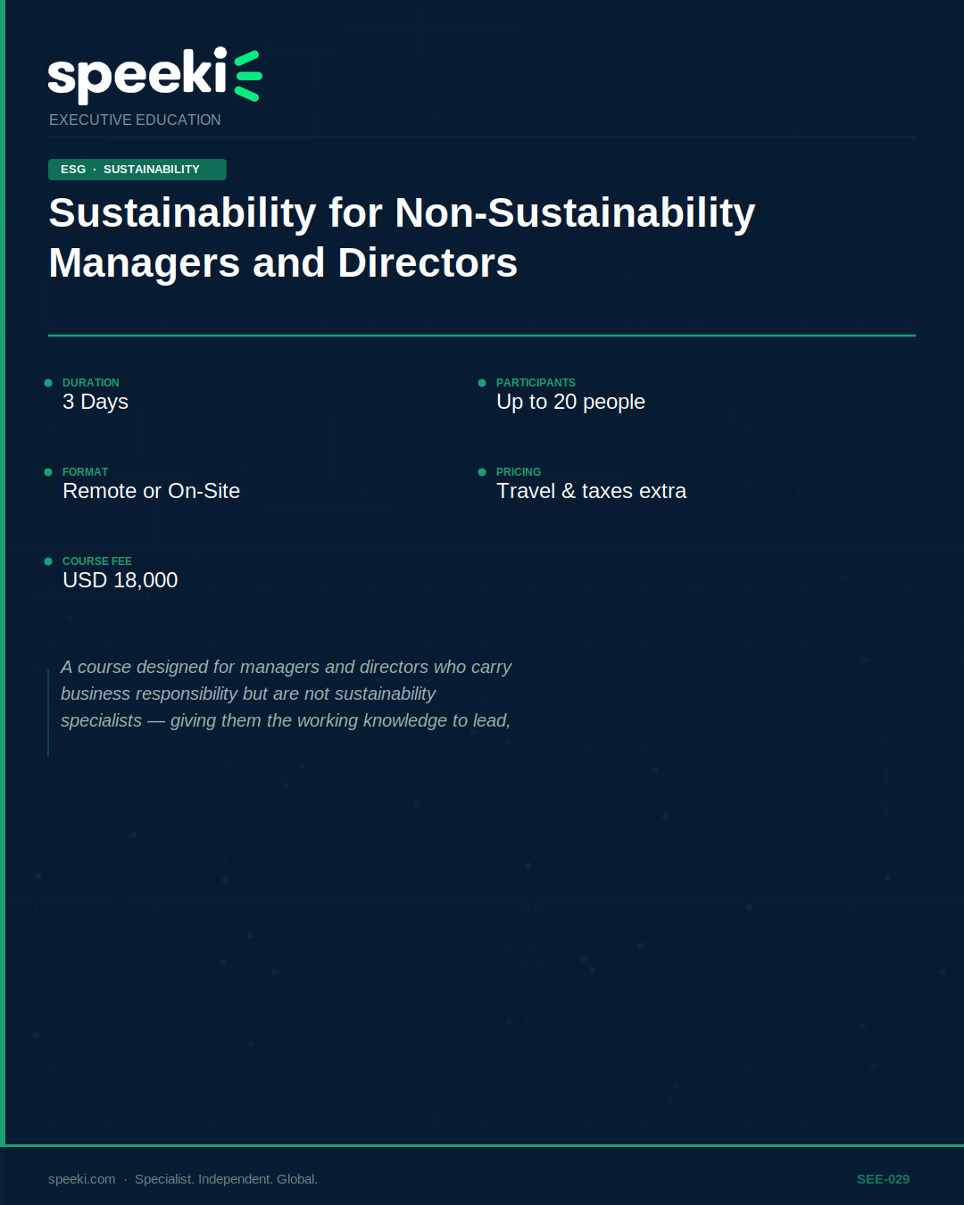Click the bullet icon next to PARTICIPANTS
This screenshot has height=1205, width=964.
[x=481, y=382]
